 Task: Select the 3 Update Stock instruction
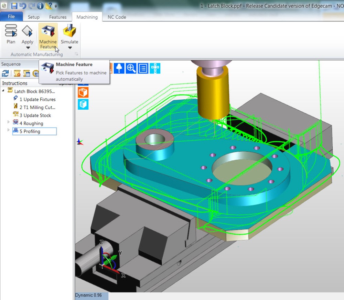point(35,115)
